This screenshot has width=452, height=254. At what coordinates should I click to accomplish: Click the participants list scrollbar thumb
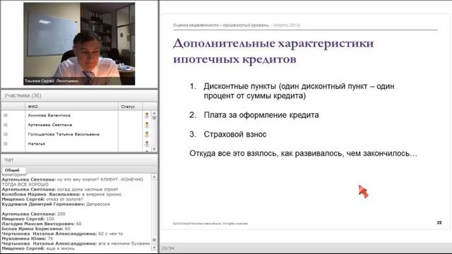pyautogui.click(x=154, y=118)
